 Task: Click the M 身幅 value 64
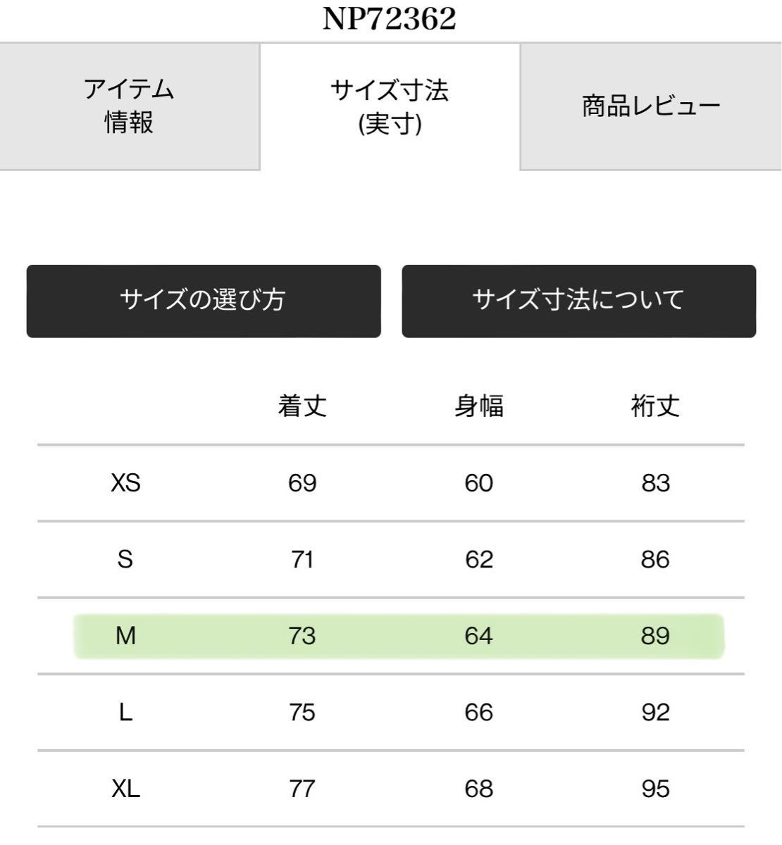(x=478, y=636)
